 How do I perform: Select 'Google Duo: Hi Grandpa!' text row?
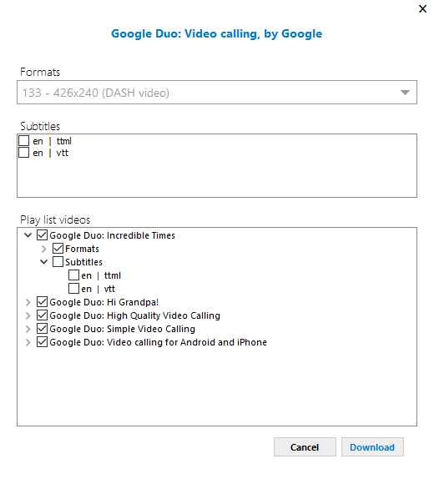(104, 302)
